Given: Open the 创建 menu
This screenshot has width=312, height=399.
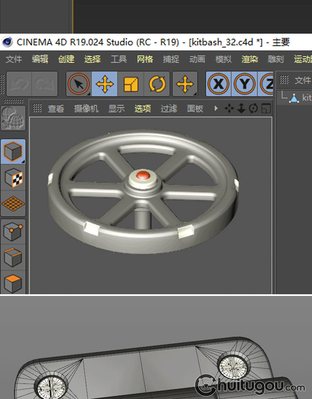Looking at the screenshot, I should pyautogui.click(x=66, y=59).
